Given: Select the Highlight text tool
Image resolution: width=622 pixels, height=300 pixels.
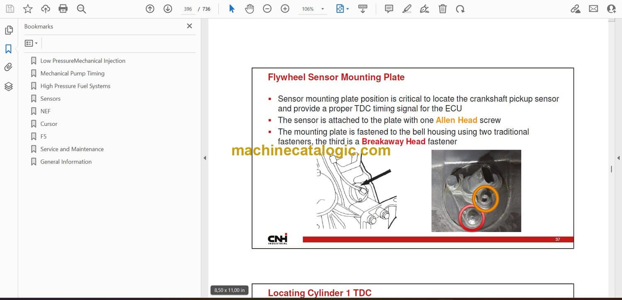Looking at the screenshot, I should [x=407, y=9].
